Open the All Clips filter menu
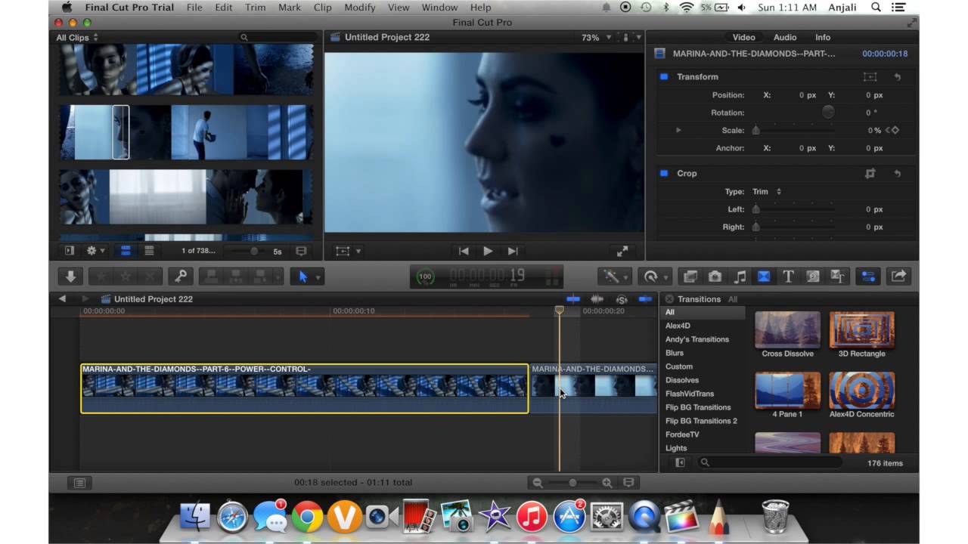 click(77, 37)
